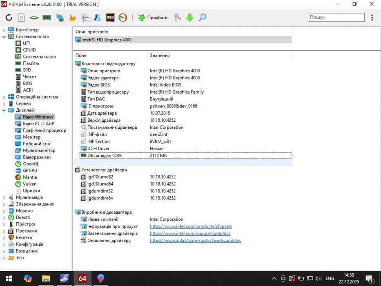Click the Refresh toolbar icon
Screen dimensions: 381x286
9,18
